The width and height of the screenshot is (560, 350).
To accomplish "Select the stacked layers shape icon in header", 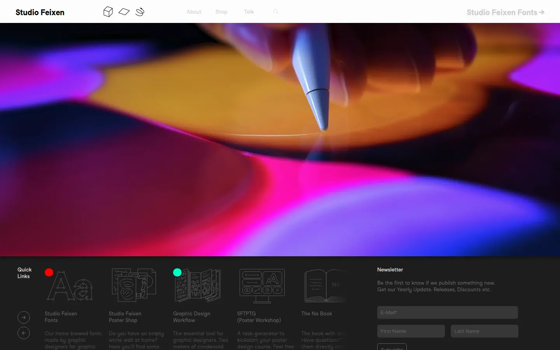I will (x=140, y=12).
